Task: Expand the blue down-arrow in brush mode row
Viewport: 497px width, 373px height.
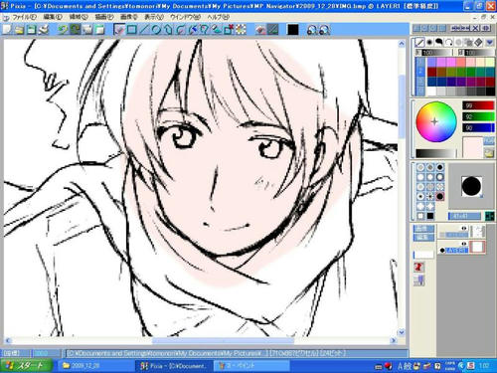Action: tap(489, 42)
